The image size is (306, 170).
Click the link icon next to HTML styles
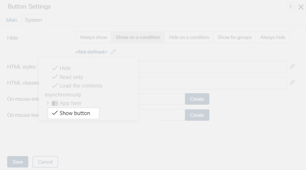pos(292,66)
